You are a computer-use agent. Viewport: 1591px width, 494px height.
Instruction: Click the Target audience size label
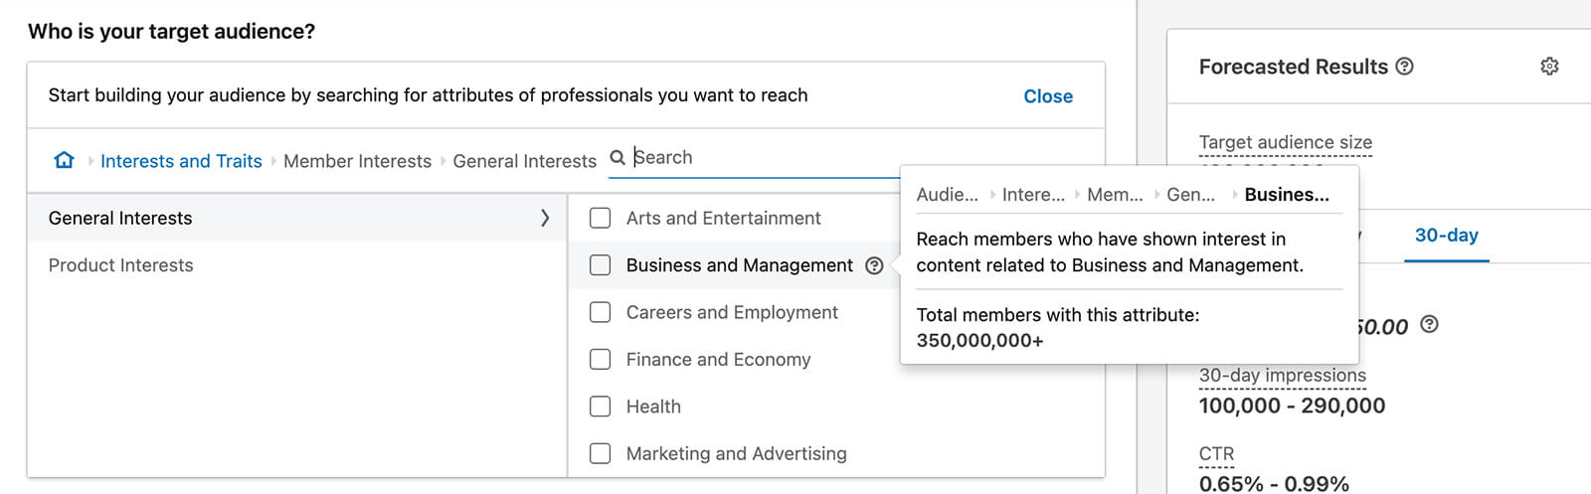point(1286,142)
